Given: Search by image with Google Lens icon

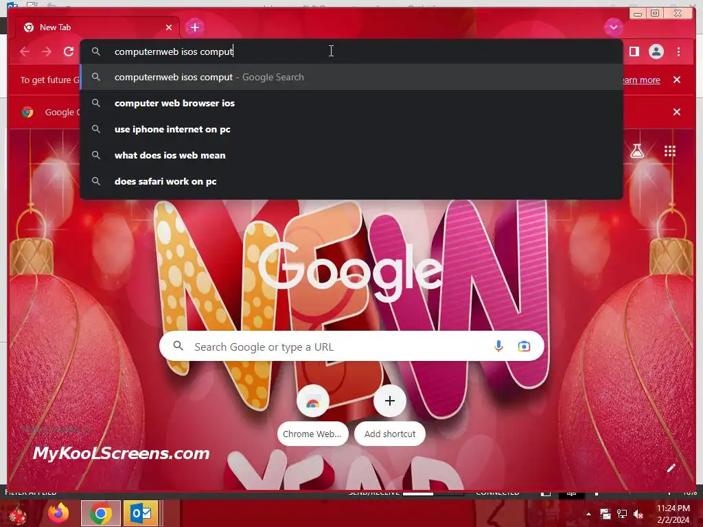Looking at the screenshot, I should tap(524, 346).
